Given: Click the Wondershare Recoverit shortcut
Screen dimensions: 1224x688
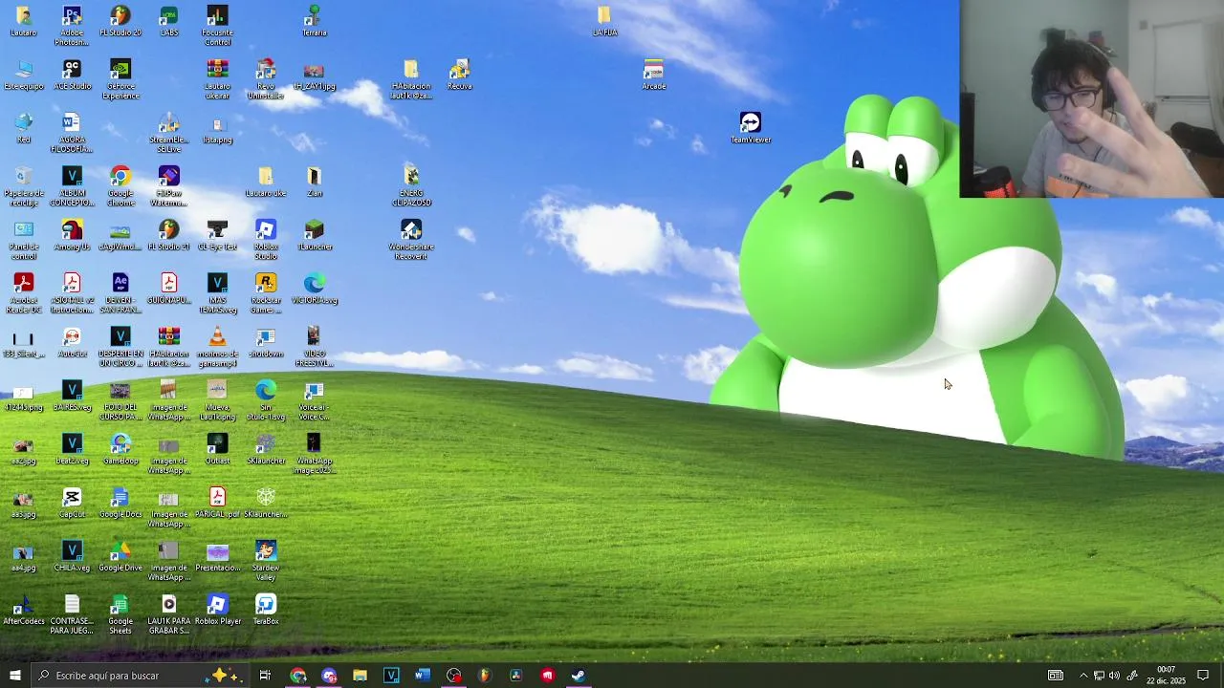Looking at the screenshot, I should [x=411, y=239].
